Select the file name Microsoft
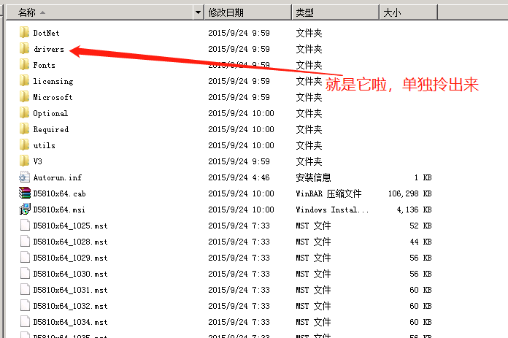The width and height of the screenshot is (508, 338). click(53, 97)
